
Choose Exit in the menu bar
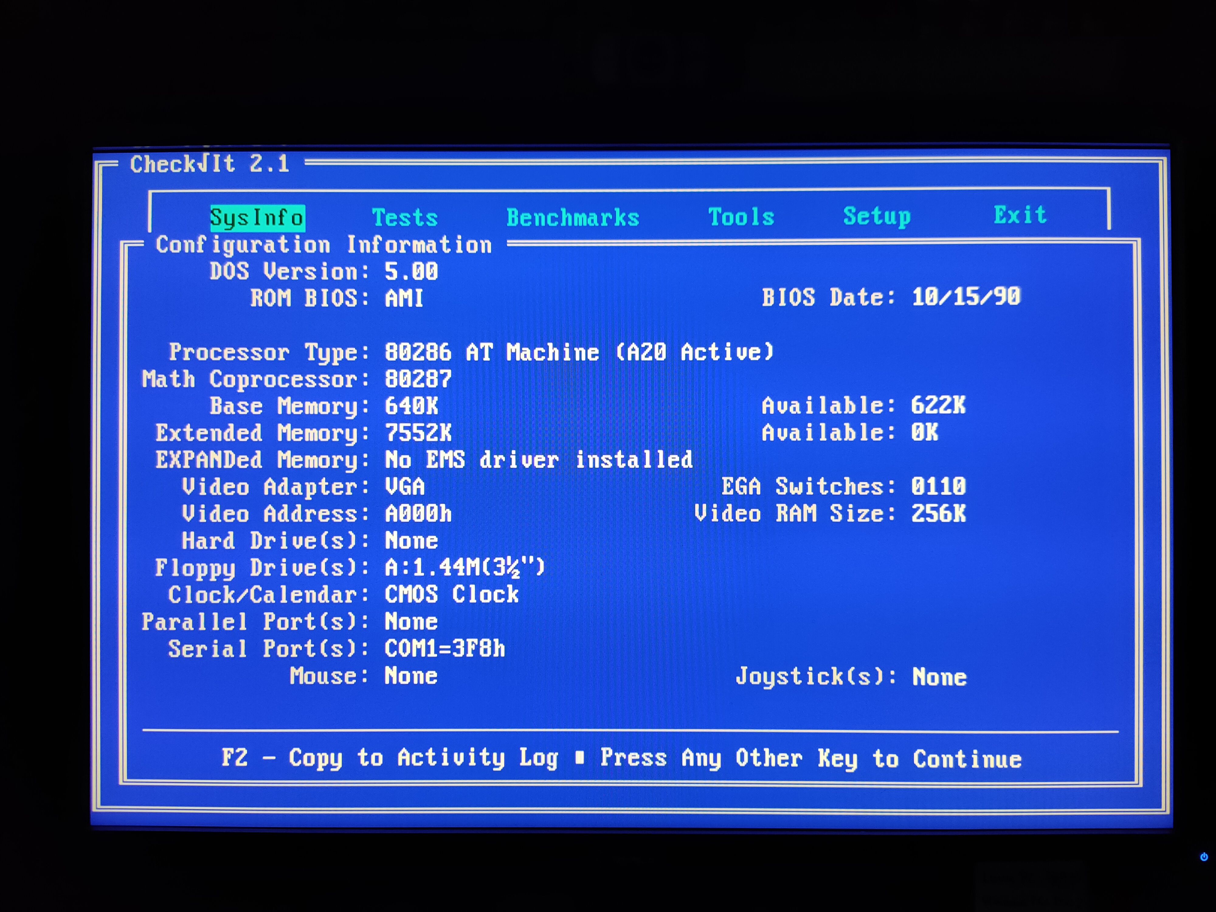(1020, 215)
